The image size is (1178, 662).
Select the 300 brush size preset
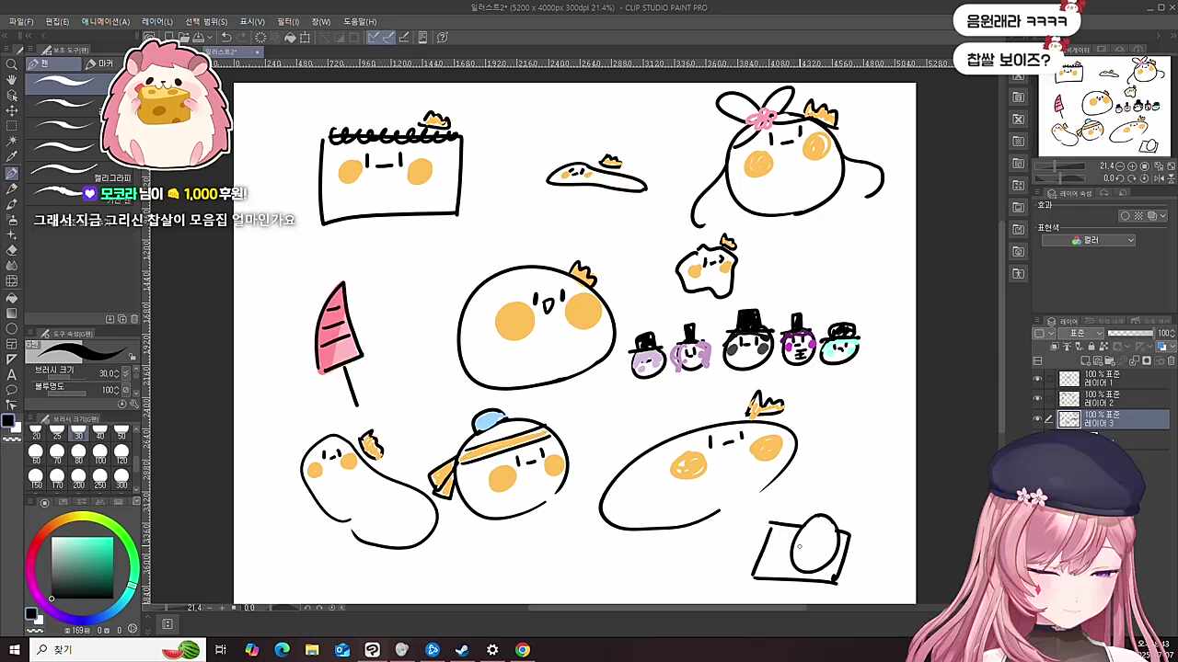click(121, 477)
